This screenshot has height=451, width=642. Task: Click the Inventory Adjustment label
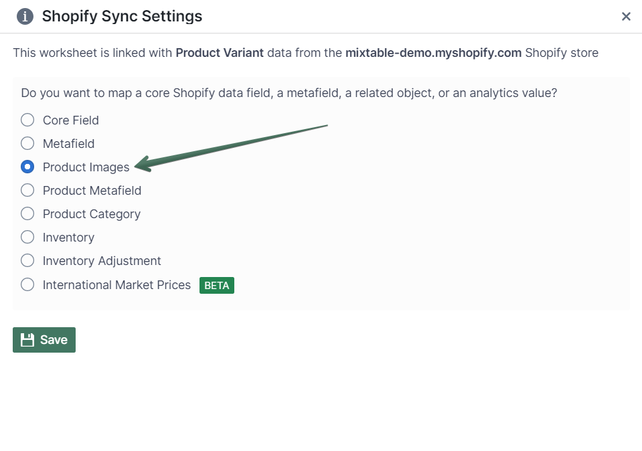101,260
